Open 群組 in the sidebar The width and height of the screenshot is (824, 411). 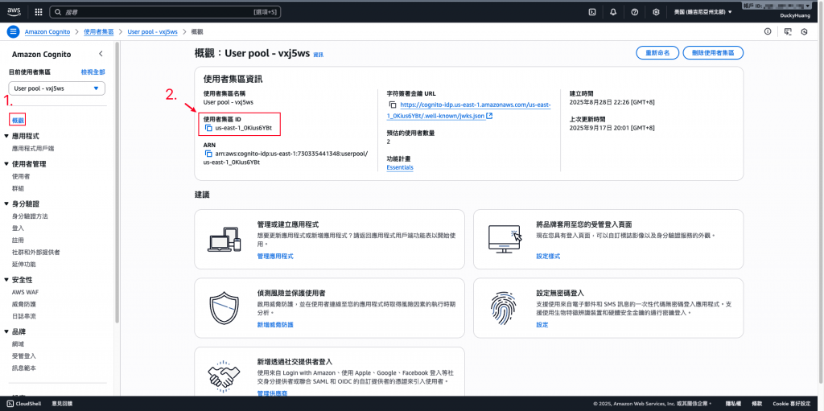tap(18, 188)
